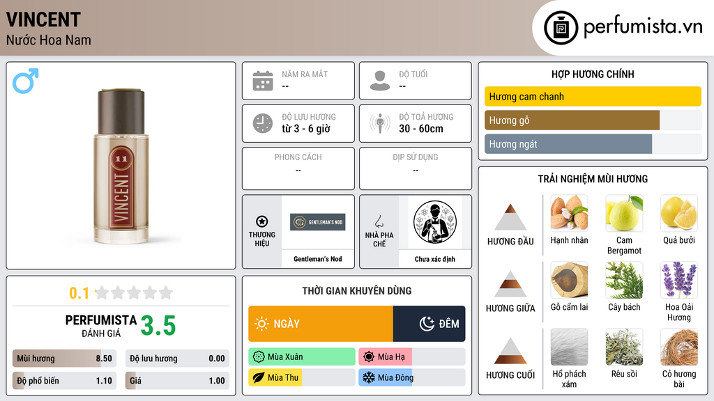The height and width of the screenshot is (401, 714).
Task: Click the perfumista.vn bottle logo icon
Action: pyautogui.click(x=561, y=28)
